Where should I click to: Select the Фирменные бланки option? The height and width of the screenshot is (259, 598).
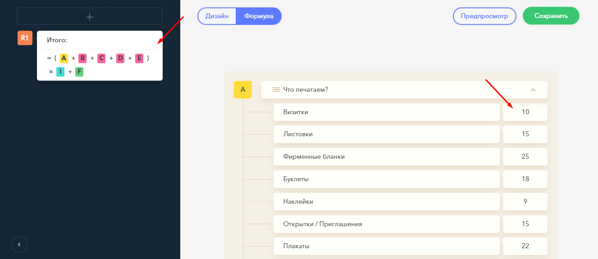pos(387,156)
